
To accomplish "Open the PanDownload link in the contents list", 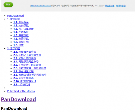I will pyautogui.click(x=15, y=16).
